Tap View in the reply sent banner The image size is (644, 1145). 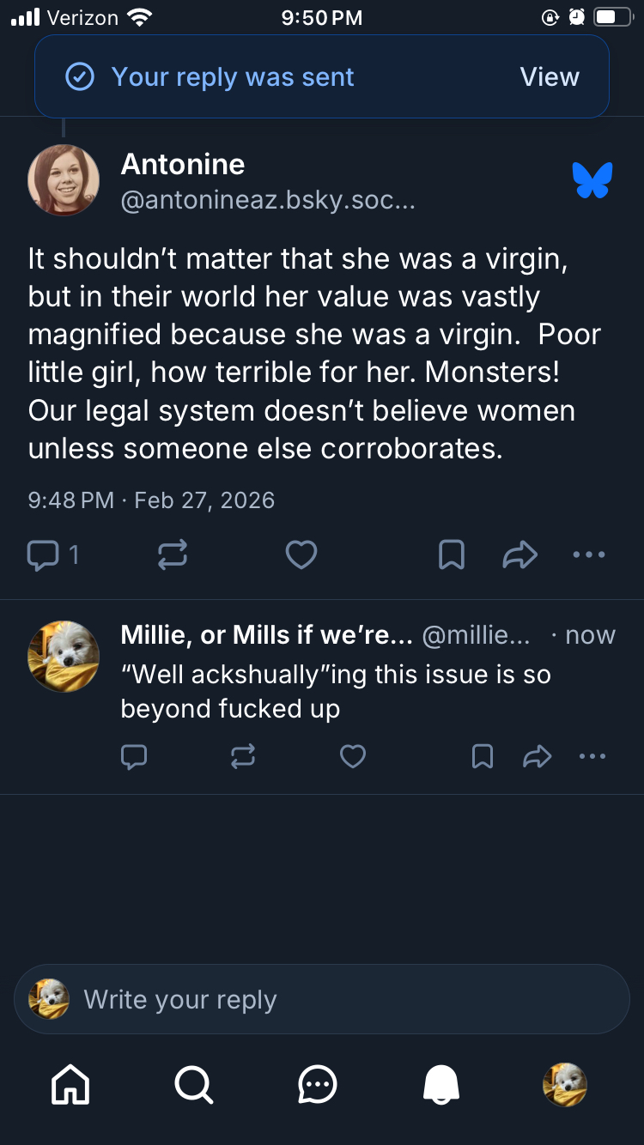550,77
